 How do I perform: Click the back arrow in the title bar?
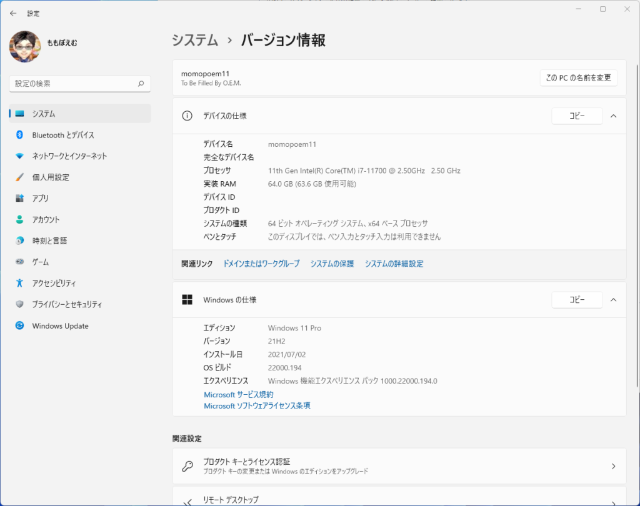pos(13,14)
